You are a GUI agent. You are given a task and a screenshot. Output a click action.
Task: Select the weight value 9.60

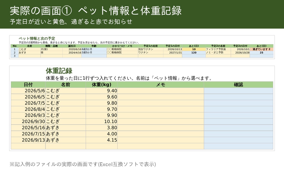click(102, 97)
